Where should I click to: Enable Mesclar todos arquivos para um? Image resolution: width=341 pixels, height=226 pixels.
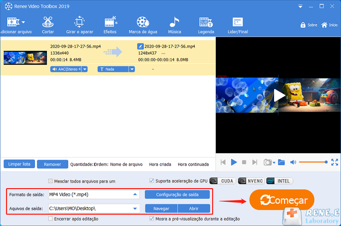pos(50,181)
